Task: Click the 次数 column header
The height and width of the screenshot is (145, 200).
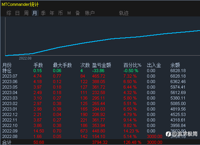Action: 85,65
